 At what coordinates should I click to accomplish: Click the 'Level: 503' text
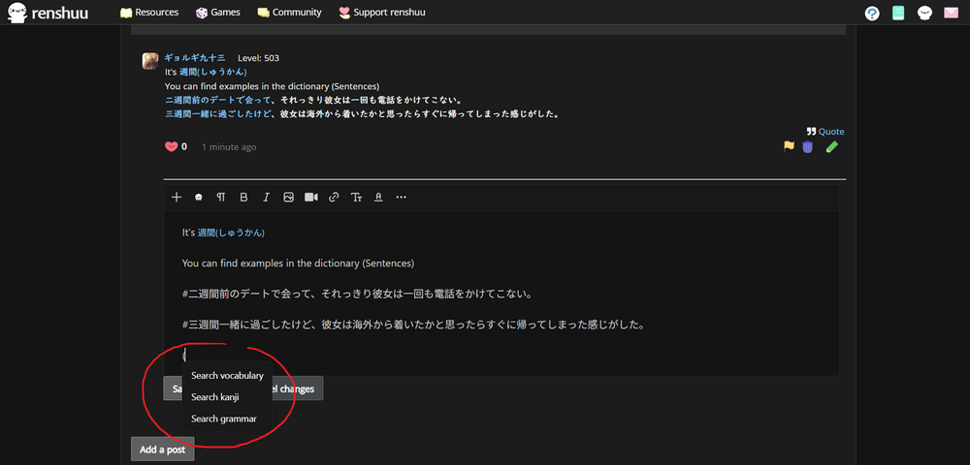tap(259, 58)
